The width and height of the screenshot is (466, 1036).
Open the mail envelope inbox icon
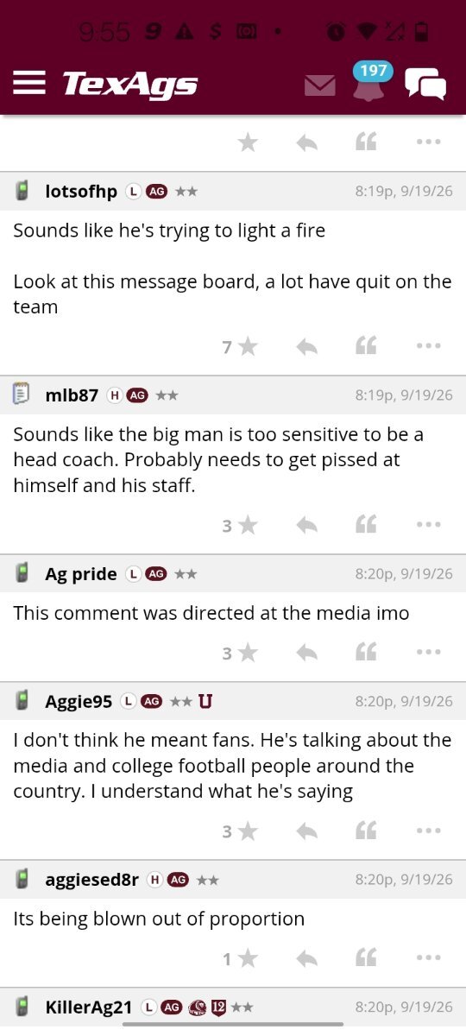(x=320, y=85)
